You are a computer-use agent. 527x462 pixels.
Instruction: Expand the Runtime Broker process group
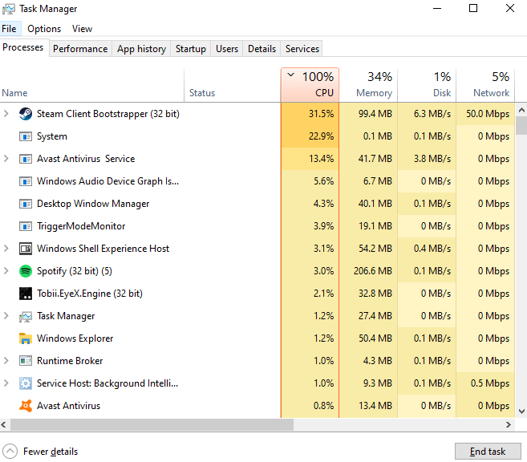click(6, 360)
